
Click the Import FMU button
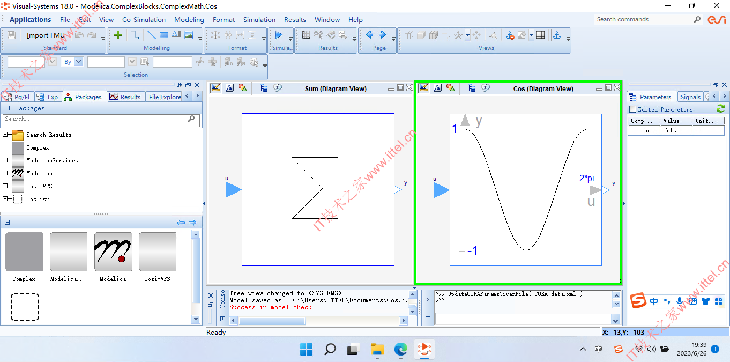point(46,35)
